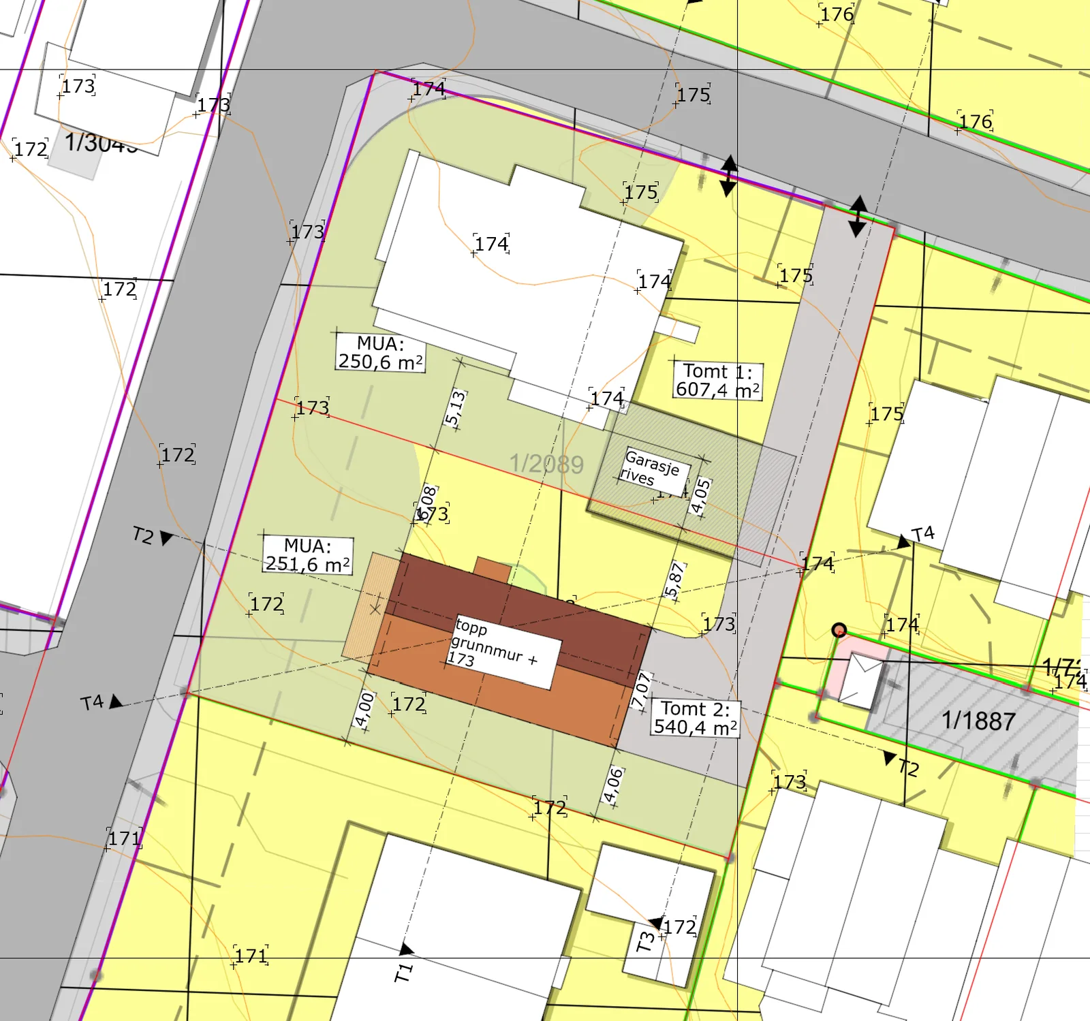This screenshot has width=1090, height=1021.
Task: Click the 4,06 distance dimension
Action: (613, 785)
